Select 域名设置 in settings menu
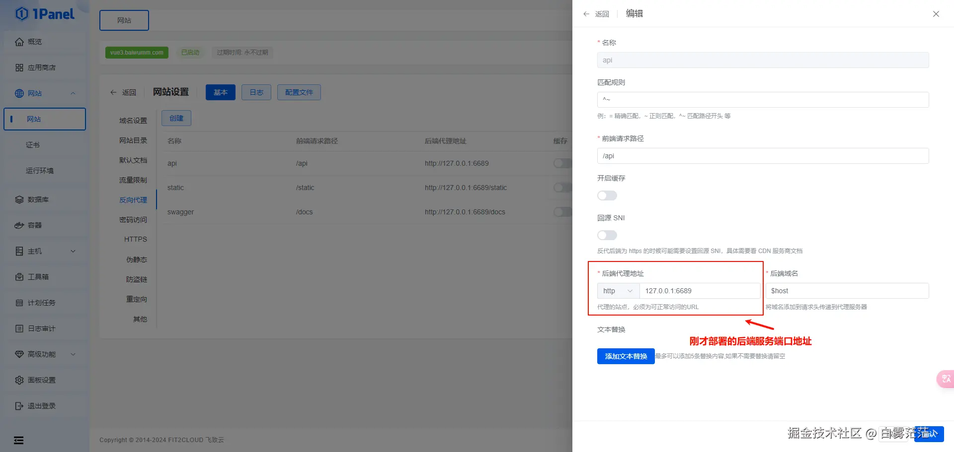Screen dimensions: 954x452 133,121
